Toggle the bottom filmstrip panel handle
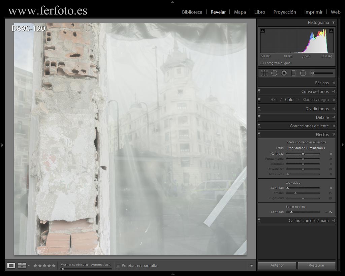The image size is (345, 276). pos(172,274)
